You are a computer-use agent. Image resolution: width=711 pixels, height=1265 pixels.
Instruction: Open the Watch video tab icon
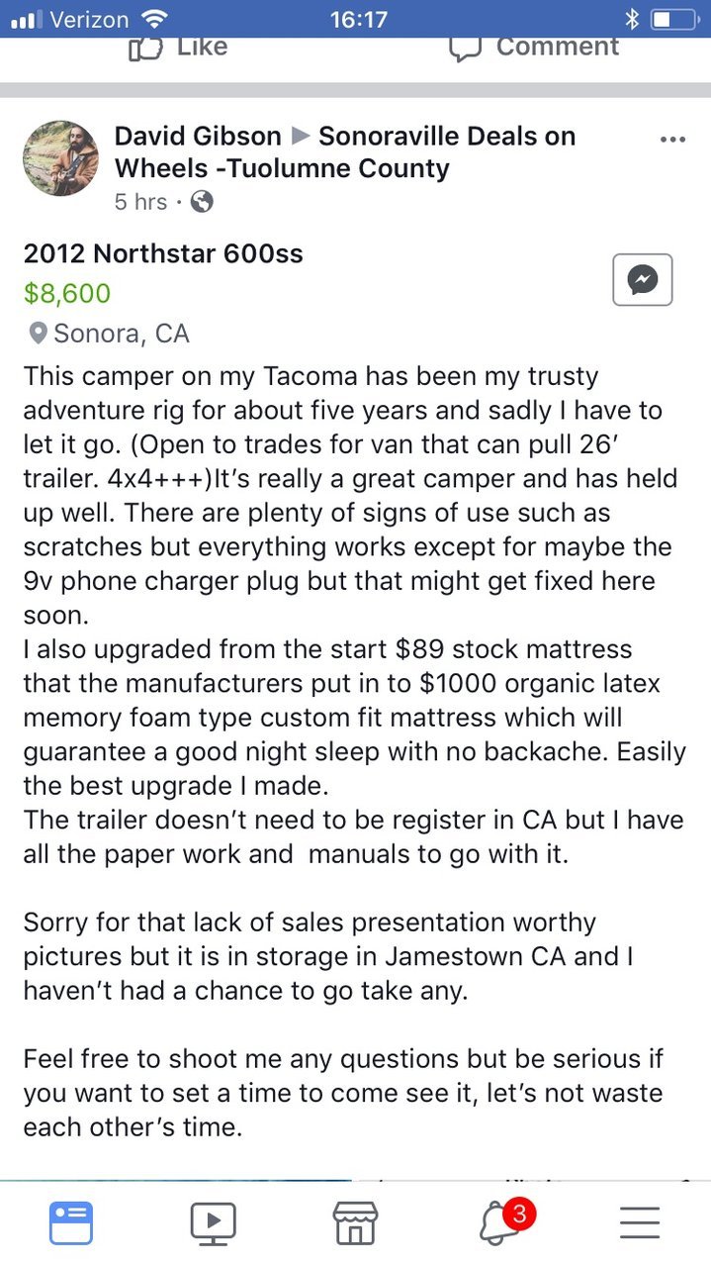213,1222
